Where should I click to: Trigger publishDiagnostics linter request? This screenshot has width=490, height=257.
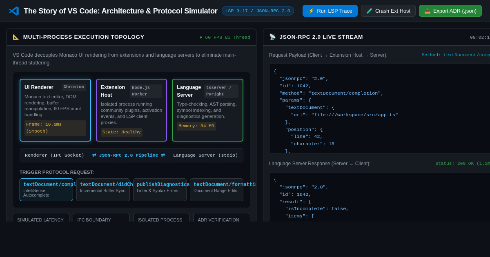(160, 190)
